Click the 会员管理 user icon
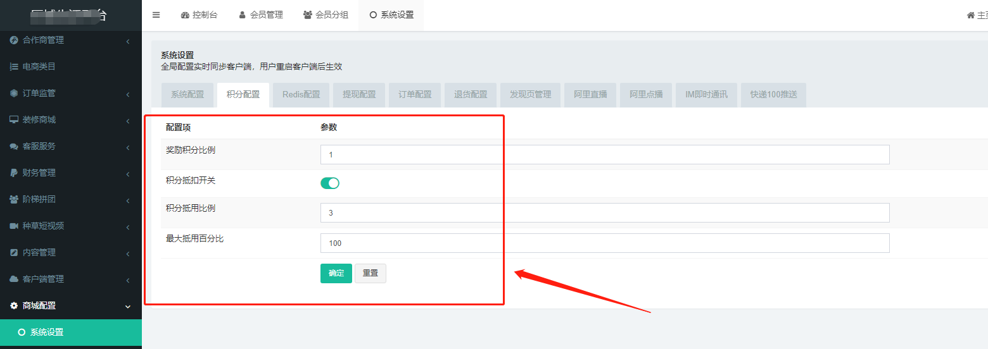This screenshot has height=349, width=988. tap(242, 15)
